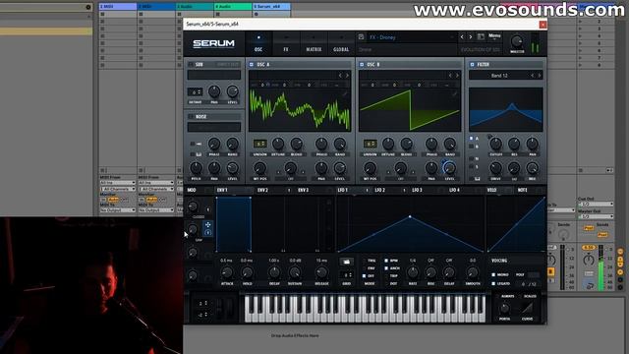
Task: Toggle filter routing for oscillator A
Action: [x=472, y=138]
